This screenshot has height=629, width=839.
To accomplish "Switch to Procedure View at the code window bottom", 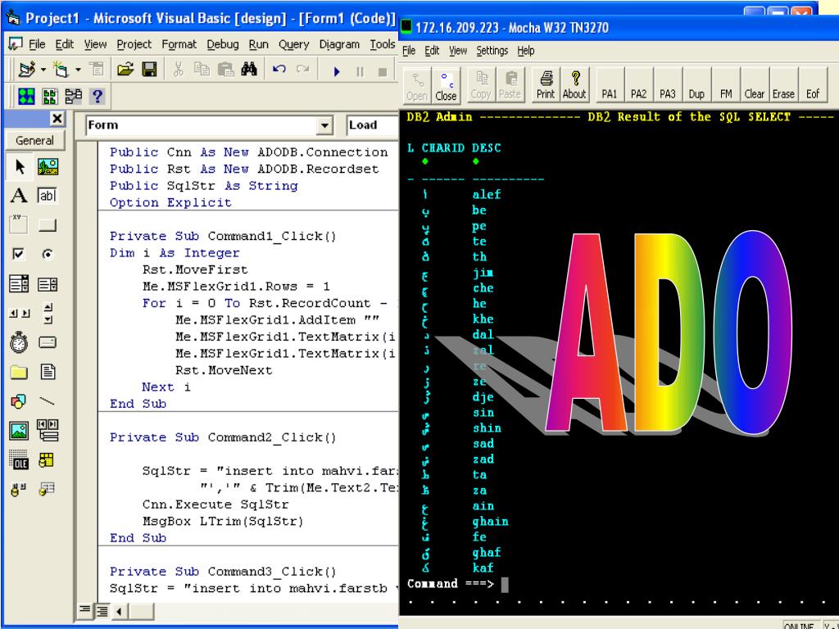I will tap(84, 610).
